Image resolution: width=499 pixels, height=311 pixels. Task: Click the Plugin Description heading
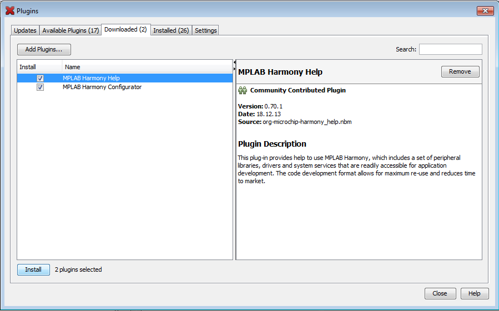click(x=272, y=144)
